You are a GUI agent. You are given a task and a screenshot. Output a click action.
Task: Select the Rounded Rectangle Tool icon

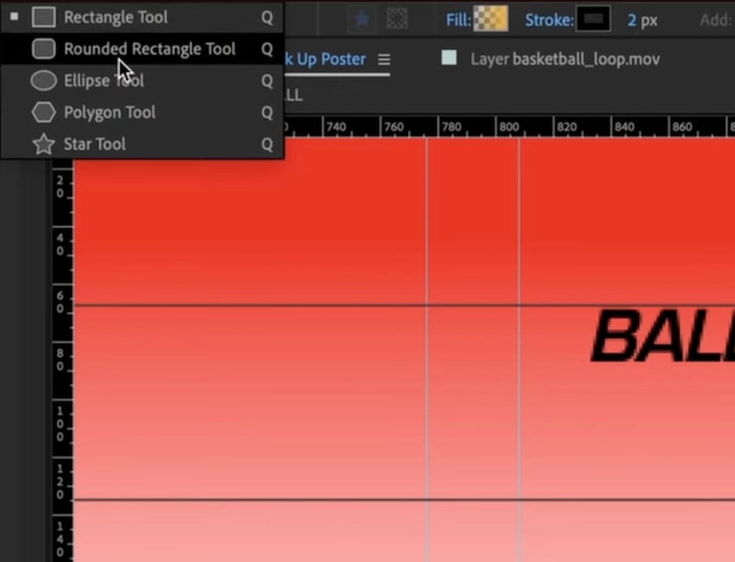pyautogui.click(x=43, y=48)
